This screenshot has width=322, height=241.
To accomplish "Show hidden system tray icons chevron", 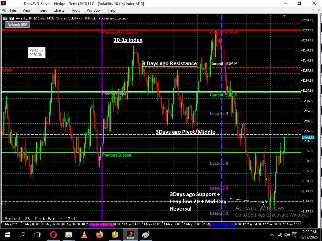I will tap(272, 235).
